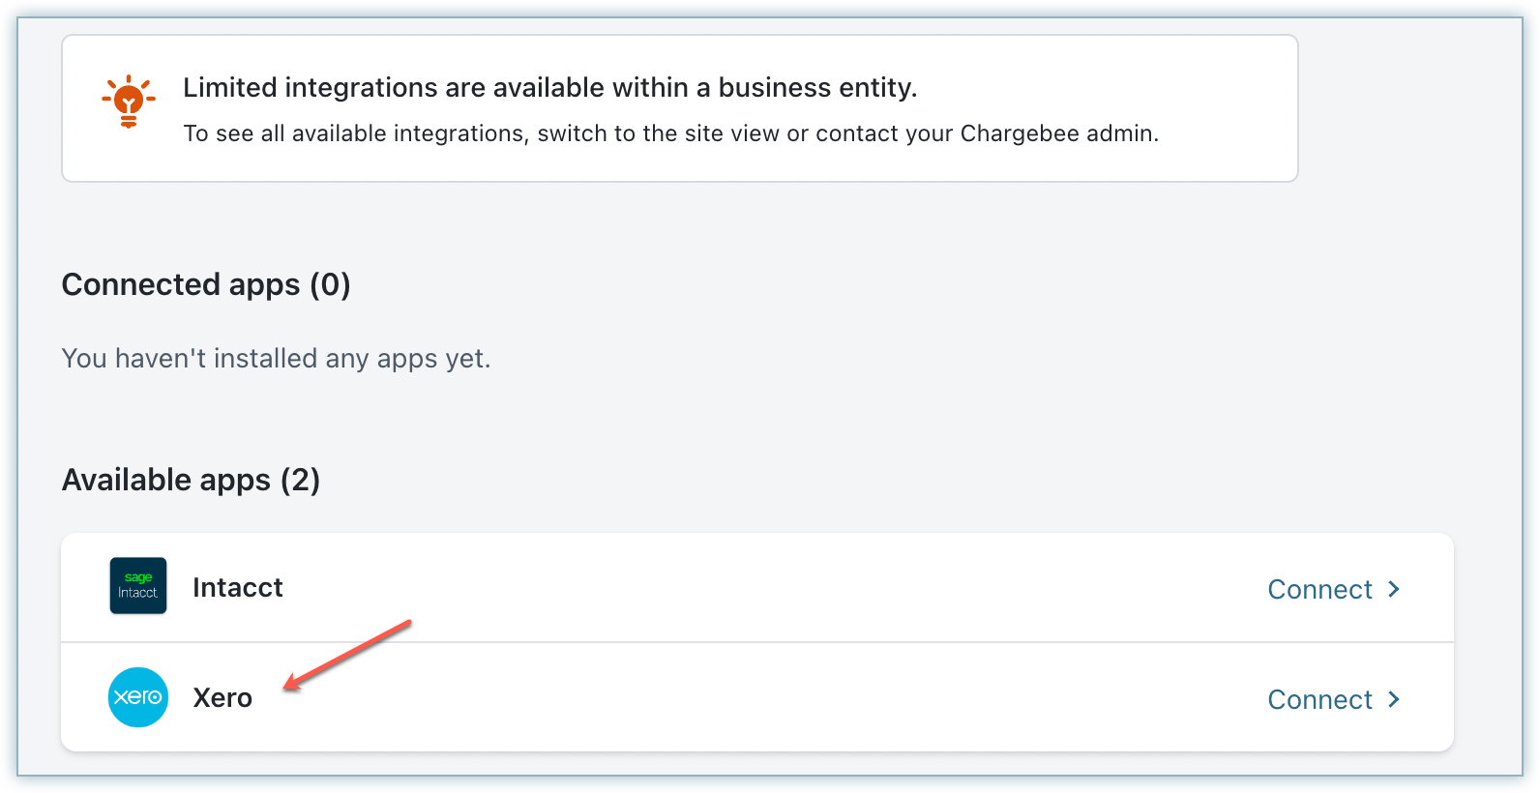Click the 'You haven't installed any apps yet' message
This screenshot has height=793, width=1540.
(276, 359)
